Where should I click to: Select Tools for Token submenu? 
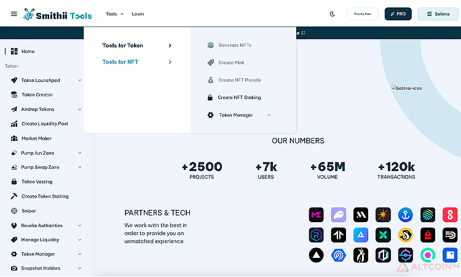(x=137, y=46)
